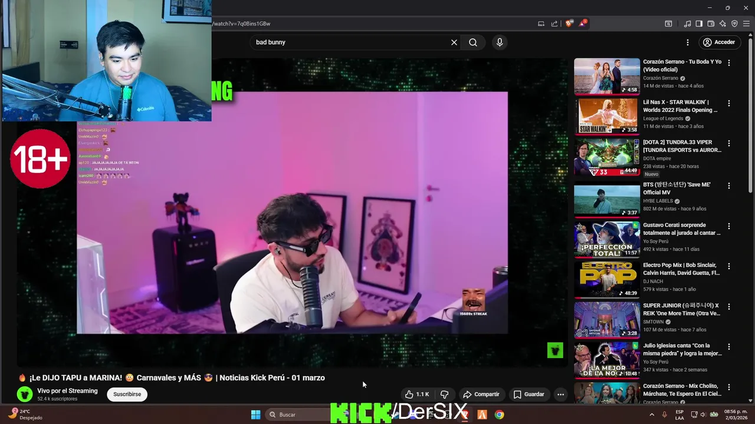Open YouTube settings three-dot menu beside Acceder
Screen dimensions: 755x424
tap(687, 42)
